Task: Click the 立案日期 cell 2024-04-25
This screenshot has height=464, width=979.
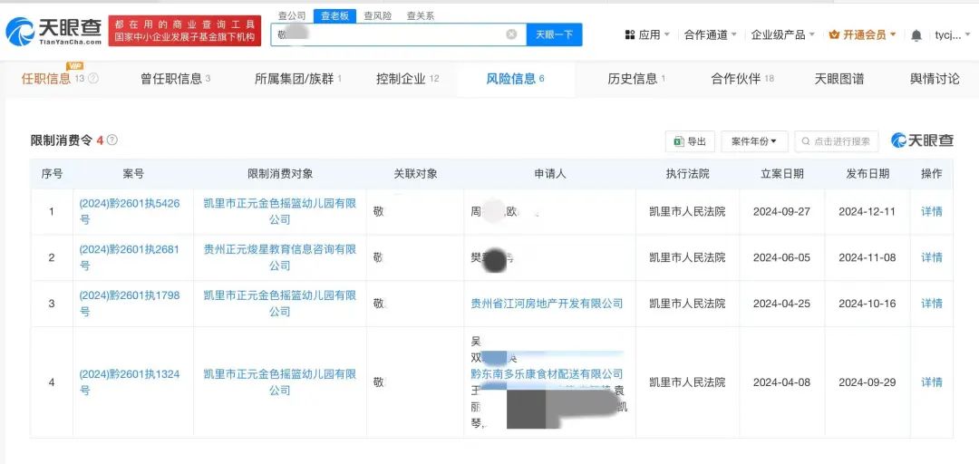Action: (x=781, y=304)
